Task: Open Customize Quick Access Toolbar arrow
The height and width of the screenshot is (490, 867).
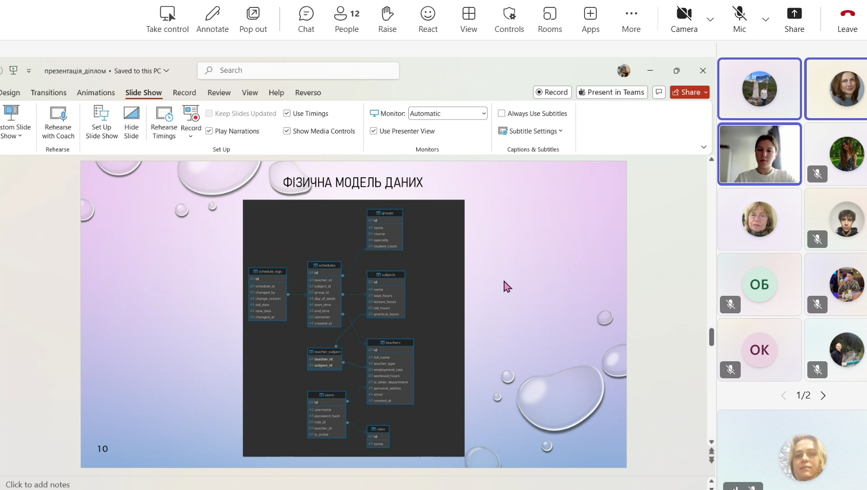Action: [29, 71]
